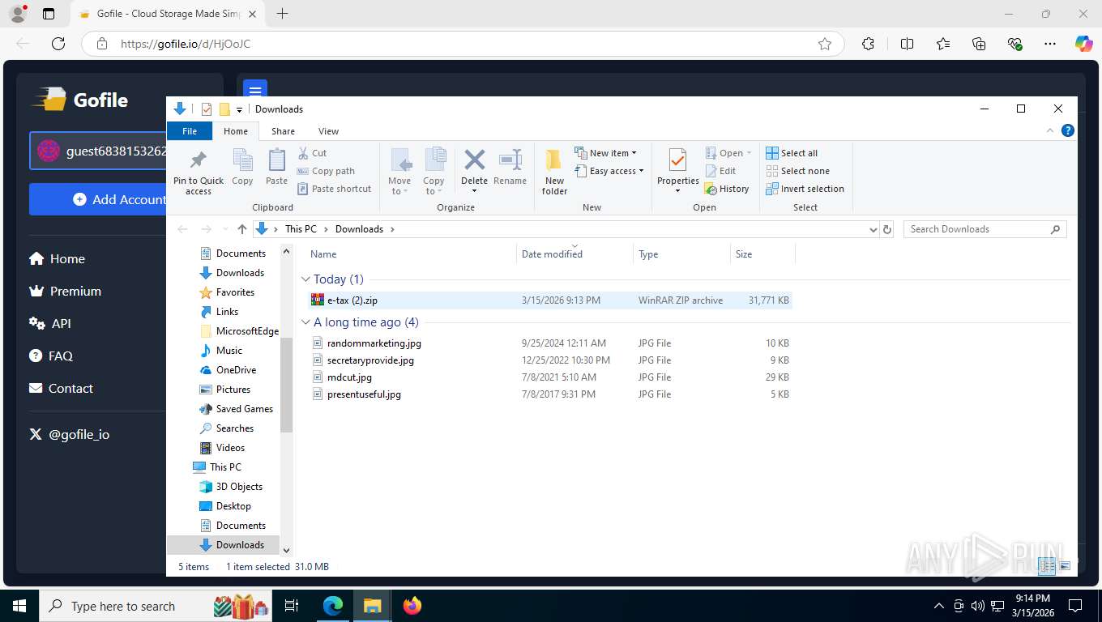Click the Paste ribbon icon
This screenshot has height=622, width=1102.
click(x=276, y=160)
